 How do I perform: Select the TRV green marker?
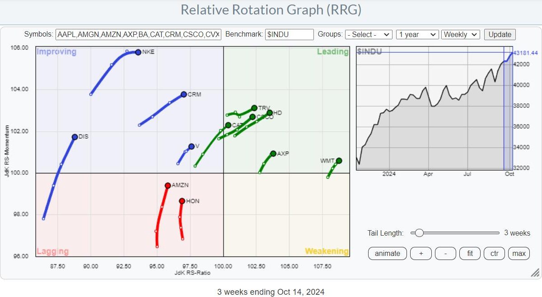tap(254, 108)
